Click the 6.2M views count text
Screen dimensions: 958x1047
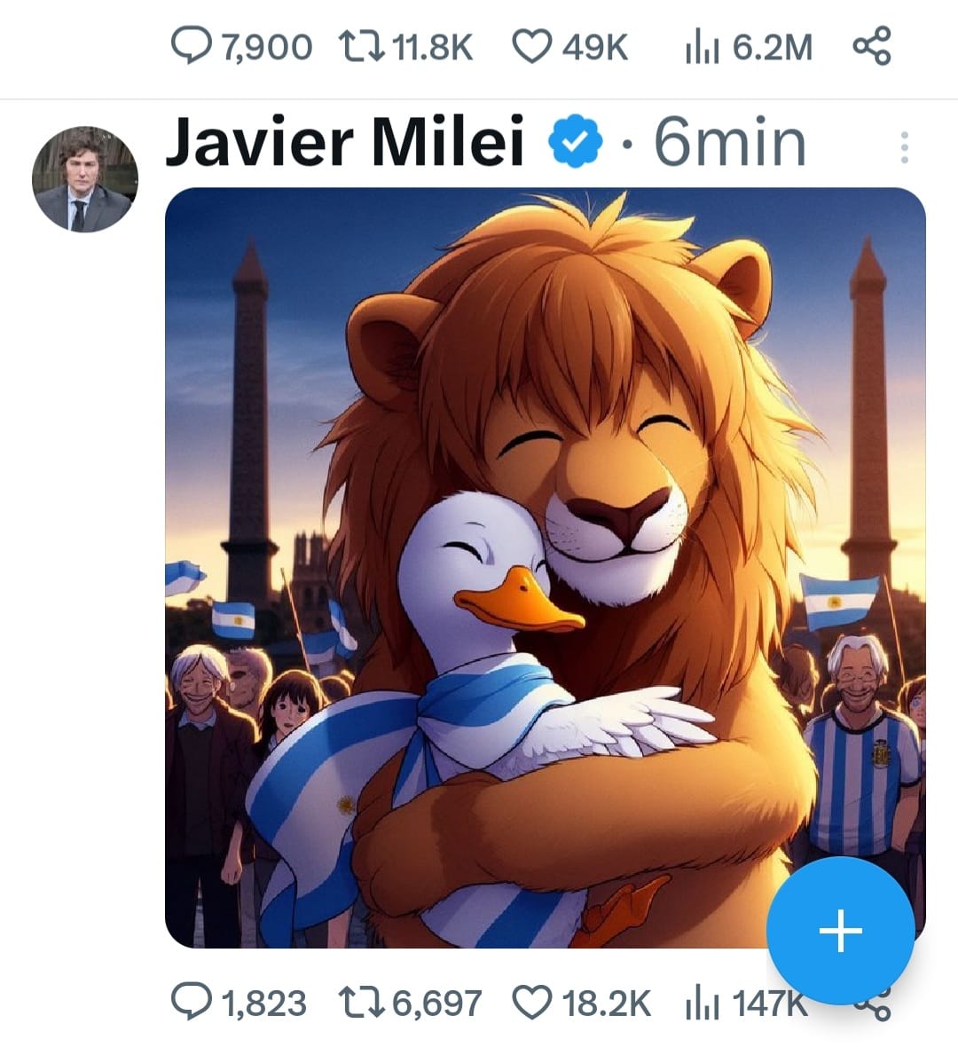click(x=772, y=47)
